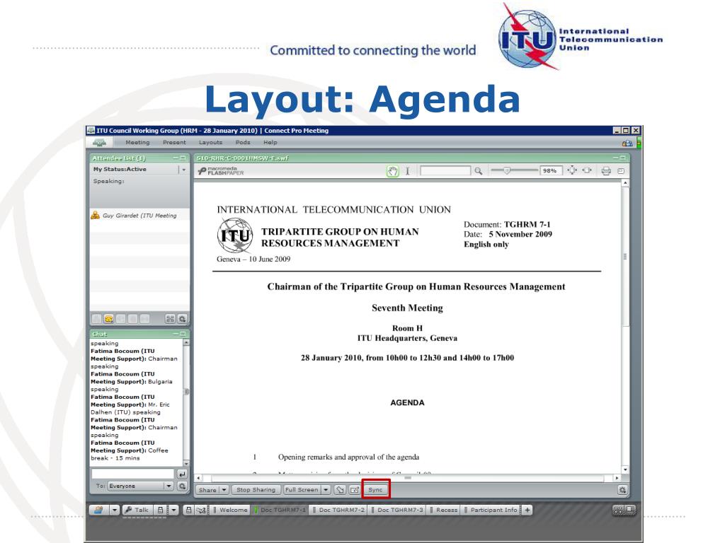Screen dimensions: 725x543
Task: Click the Share button
Action: (x=207, y=490)
